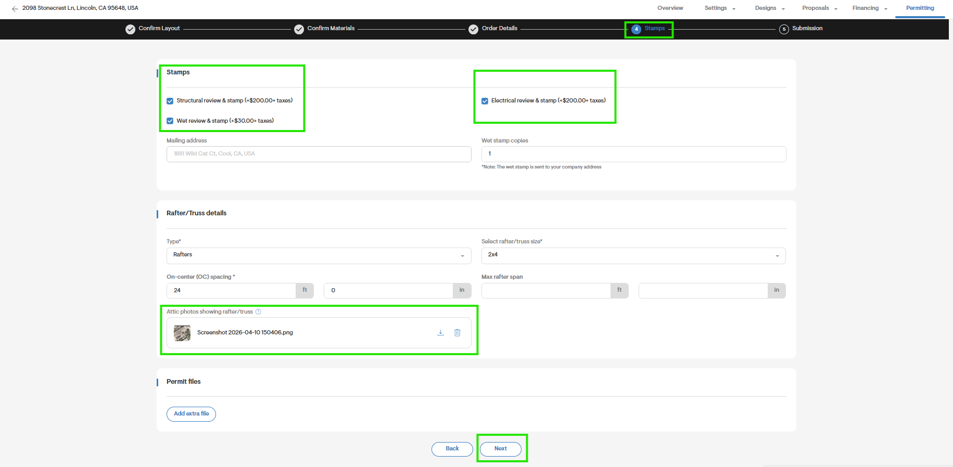The width and height of the screenshot is (953, 467).
Task: Return to the Order Details step label
Action: tap(500, 29)
